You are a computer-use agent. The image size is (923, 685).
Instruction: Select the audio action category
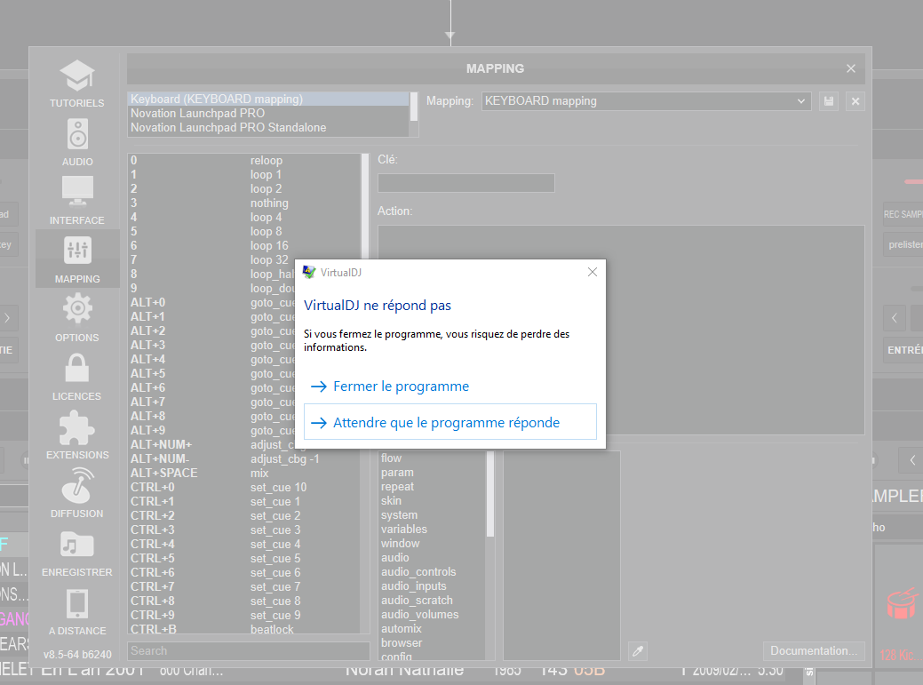[432, 557]
